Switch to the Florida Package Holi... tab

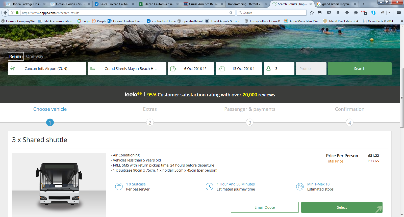[x=26, y=4]
